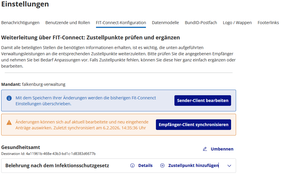Click the plus icon beside Zustellpunkt hinzufügen
281x174 pixels.
point(162,165)
